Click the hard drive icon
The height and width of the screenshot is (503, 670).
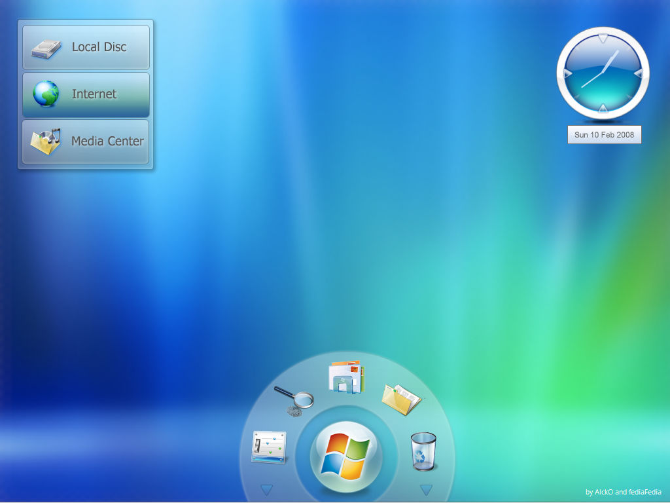pyautogui.click(x=46, y=48)
